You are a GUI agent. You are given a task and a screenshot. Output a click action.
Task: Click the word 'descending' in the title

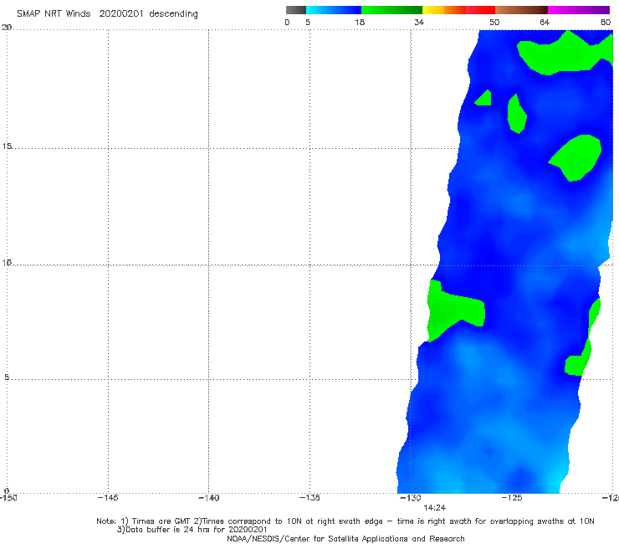173,14
